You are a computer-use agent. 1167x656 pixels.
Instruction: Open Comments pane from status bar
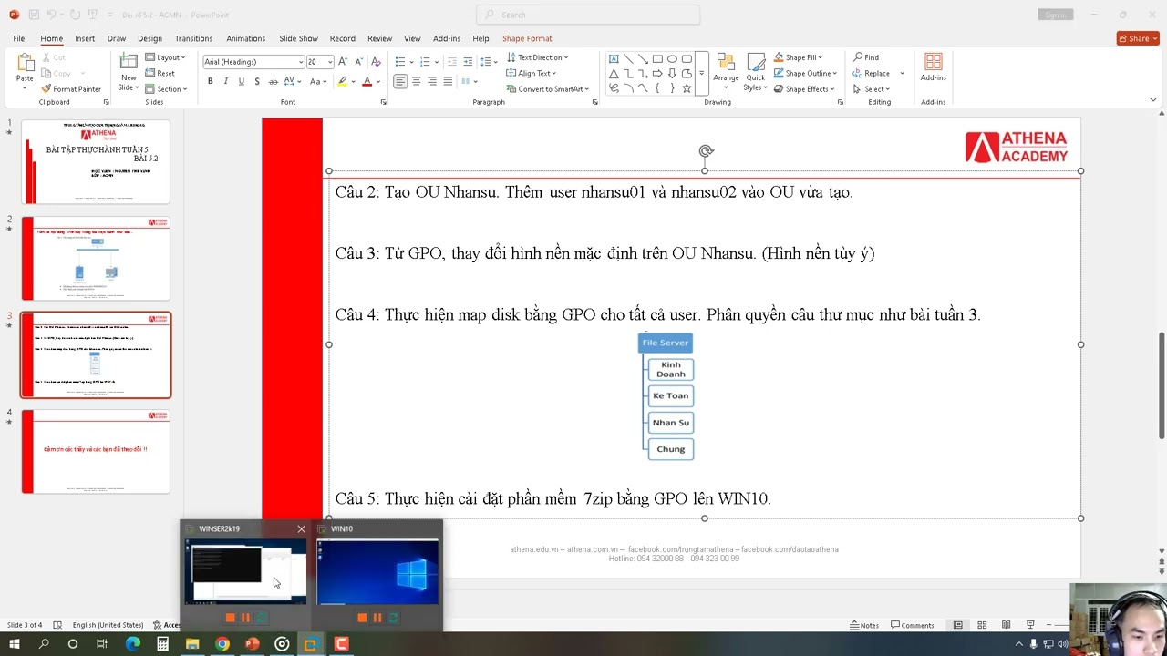click(912, 625)
